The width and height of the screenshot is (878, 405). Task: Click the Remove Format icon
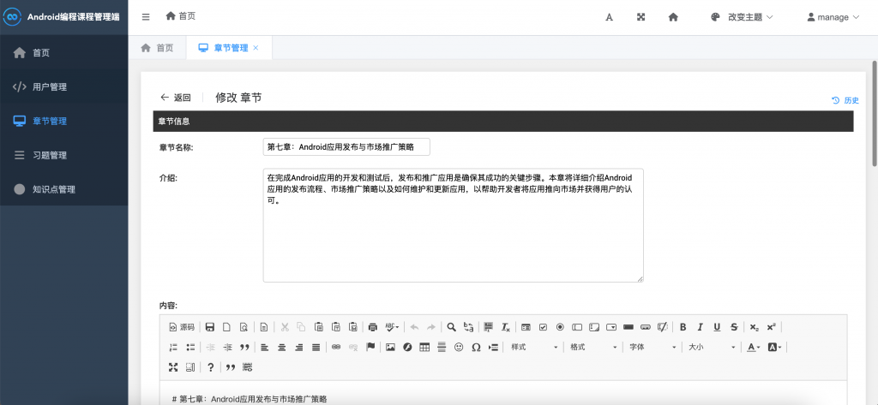coord(506,327)
